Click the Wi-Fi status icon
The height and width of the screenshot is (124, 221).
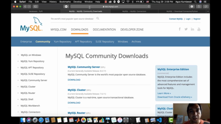click(128, 2)
